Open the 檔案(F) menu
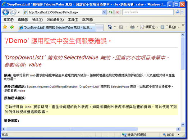Viewport: 188px width, 140px height. (x=9, y=19)
